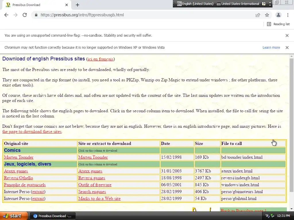
Task: Click the Comics section heading
Action: 12,150
